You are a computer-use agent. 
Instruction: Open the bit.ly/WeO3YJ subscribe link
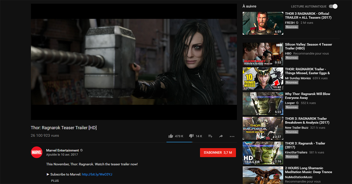click(97, 174)
